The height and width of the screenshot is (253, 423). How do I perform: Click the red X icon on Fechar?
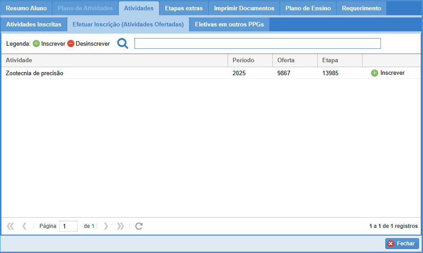pyautogui.click(x=391, y=244)
